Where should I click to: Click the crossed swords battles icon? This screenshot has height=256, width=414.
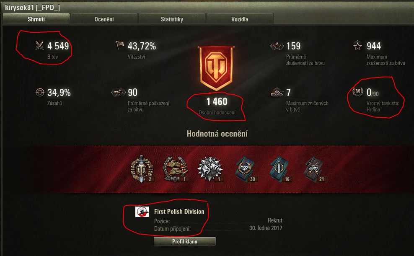pos(40,46)
